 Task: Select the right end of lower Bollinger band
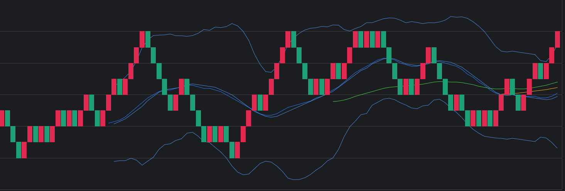point(557,148)
